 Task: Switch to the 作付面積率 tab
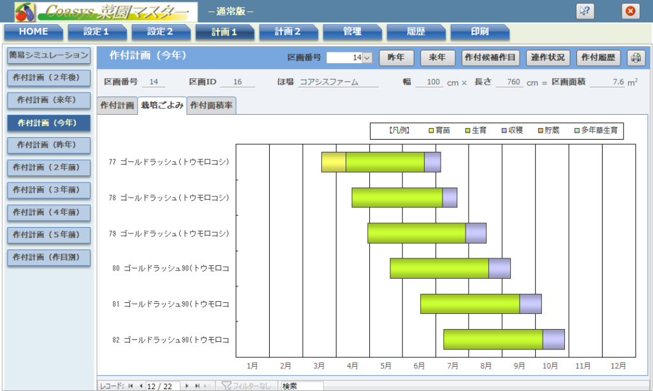(x=211, y=105)
